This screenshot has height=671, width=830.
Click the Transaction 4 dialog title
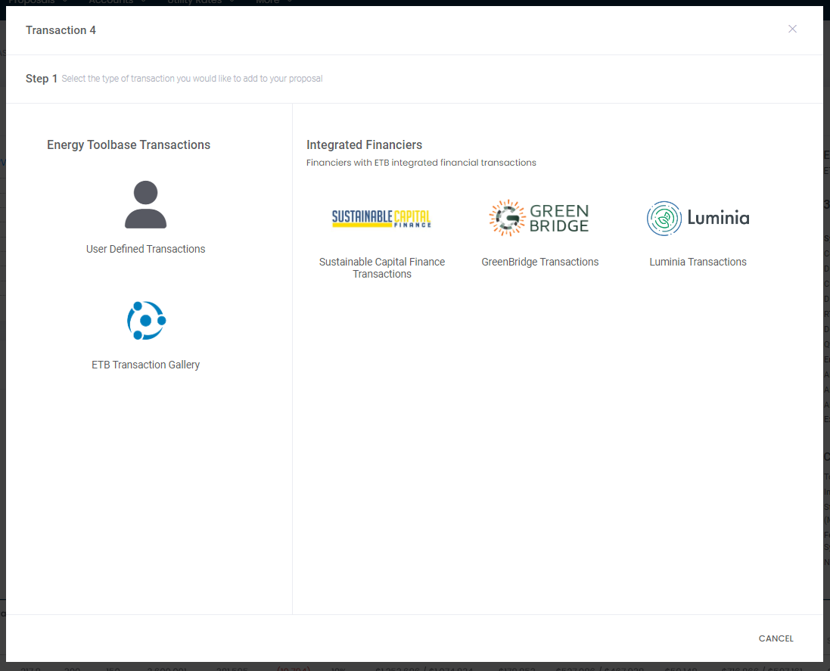click(61, 30)
